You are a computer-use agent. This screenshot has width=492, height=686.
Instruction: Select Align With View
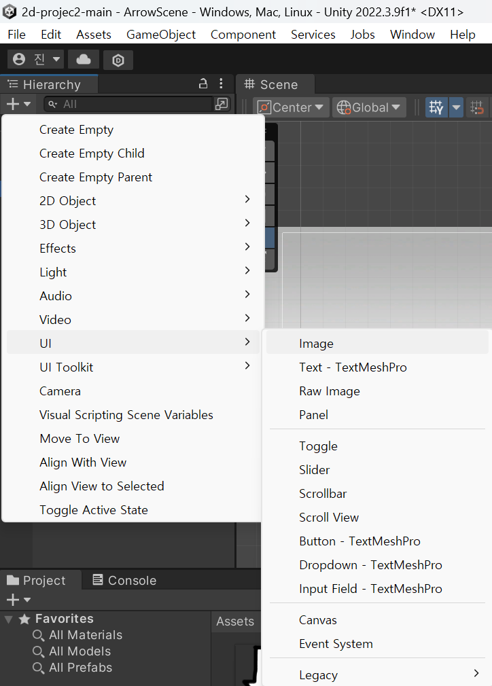pos(133,463)
